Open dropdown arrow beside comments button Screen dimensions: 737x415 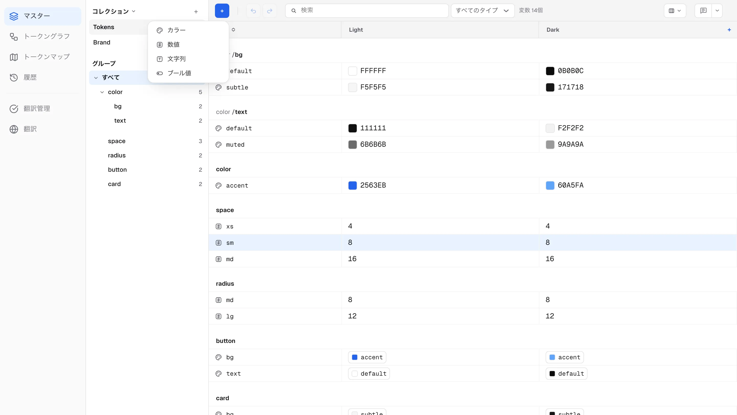click(717, 10)
